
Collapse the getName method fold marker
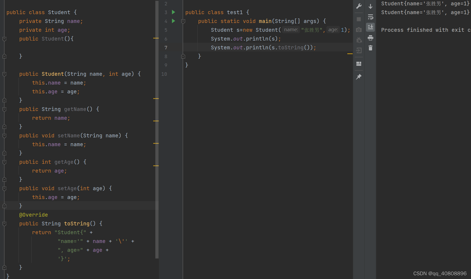[4, 109]
